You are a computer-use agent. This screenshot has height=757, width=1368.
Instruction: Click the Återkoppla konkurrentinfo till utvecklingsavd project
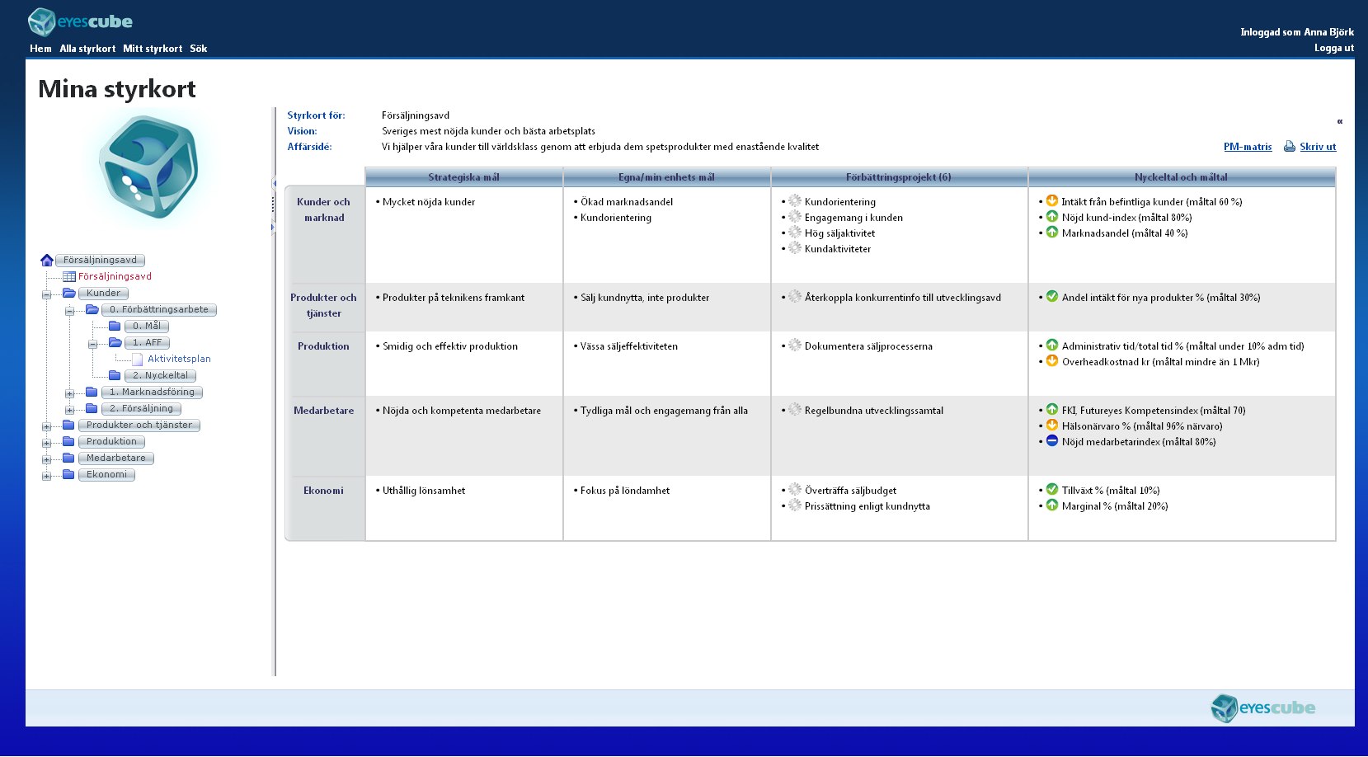903,298
